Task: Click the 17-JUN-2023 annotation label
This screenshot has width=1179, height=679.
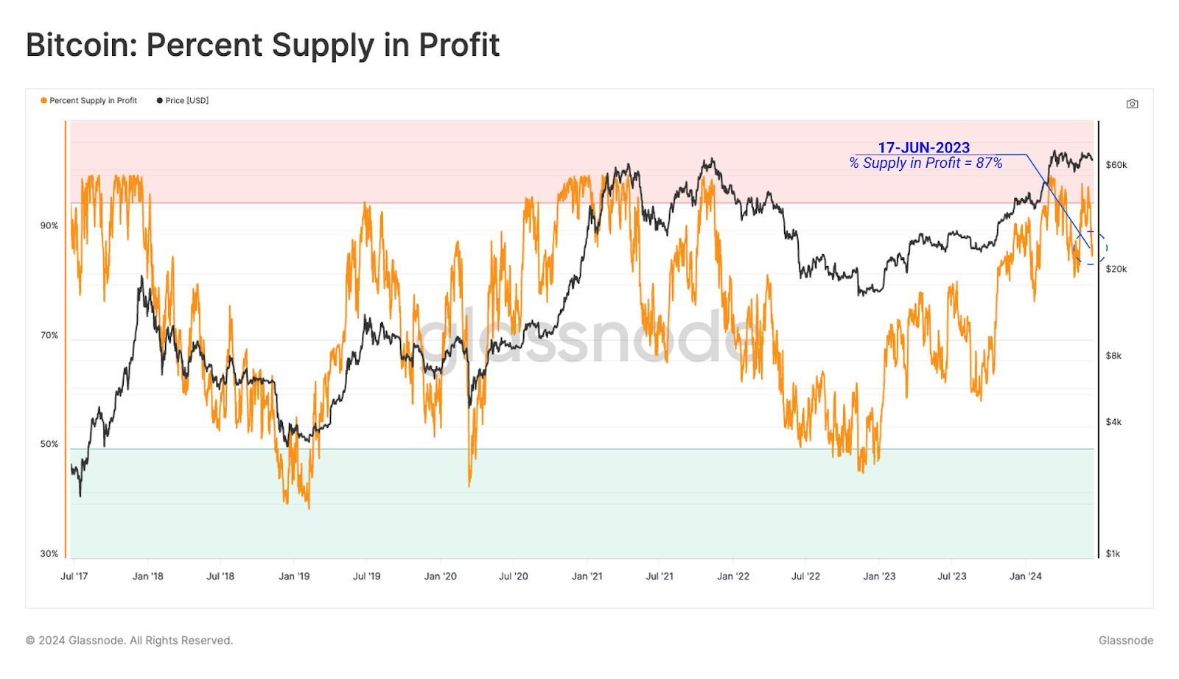Action: coord(923,147)
